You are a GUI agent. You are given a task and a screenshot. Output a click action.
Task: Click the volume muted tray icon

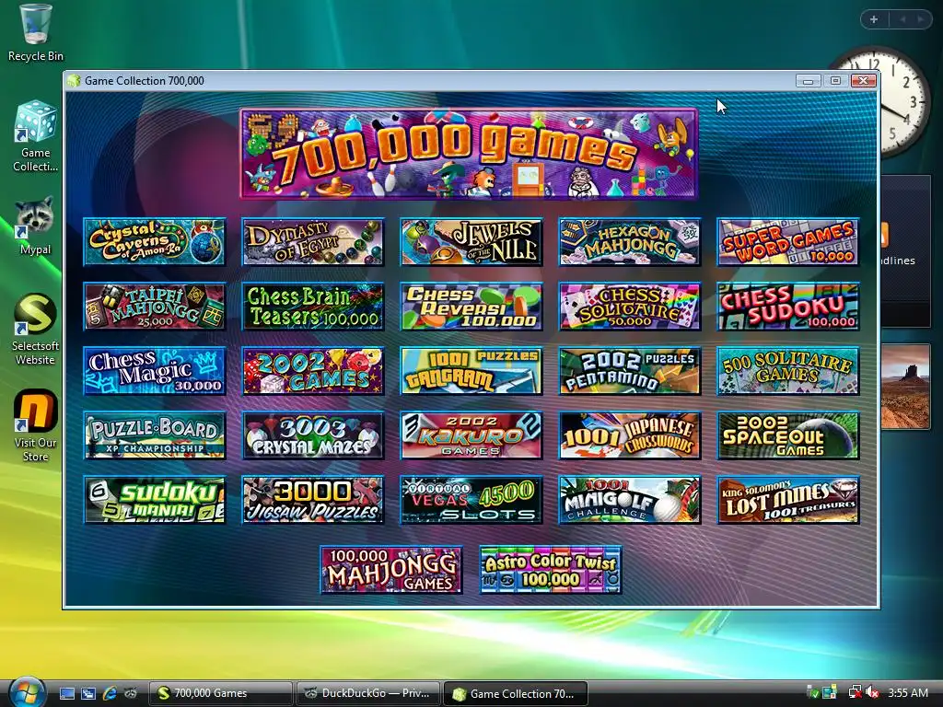[871, 692]
